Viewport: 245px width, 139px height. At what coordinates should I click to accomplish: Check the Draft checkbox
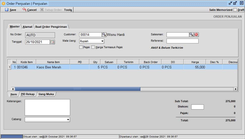pos(235,10)
